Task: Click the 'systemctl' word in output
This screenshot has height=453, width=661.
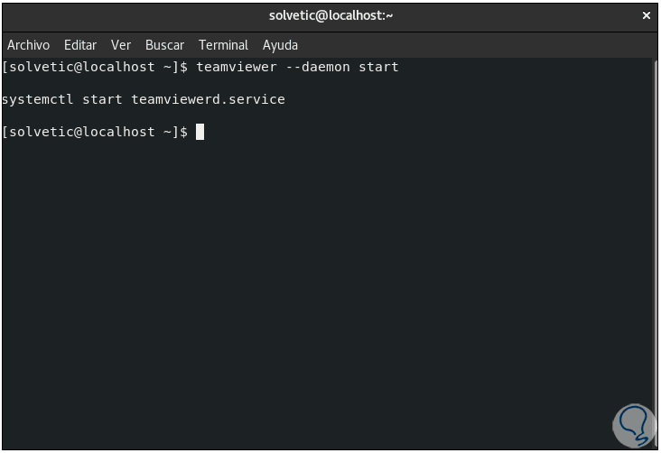Action: click(38, 99)
